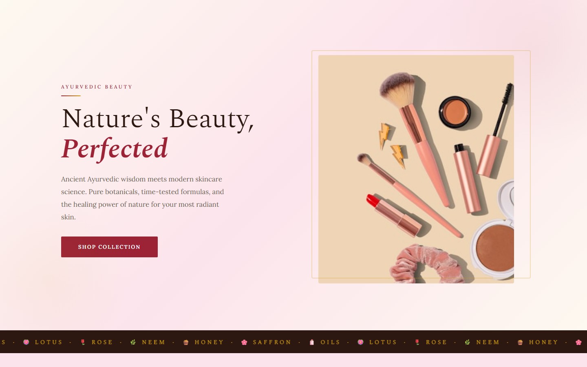Click the pink velvet scrunchie in the photo
Viewport: 587px width, 367px height.
pos(426,264)
